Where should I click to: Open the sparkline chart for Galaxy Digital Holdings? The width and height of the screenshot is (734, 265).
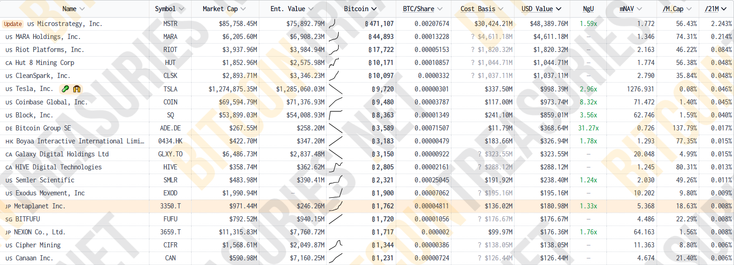tap(335, 154)
